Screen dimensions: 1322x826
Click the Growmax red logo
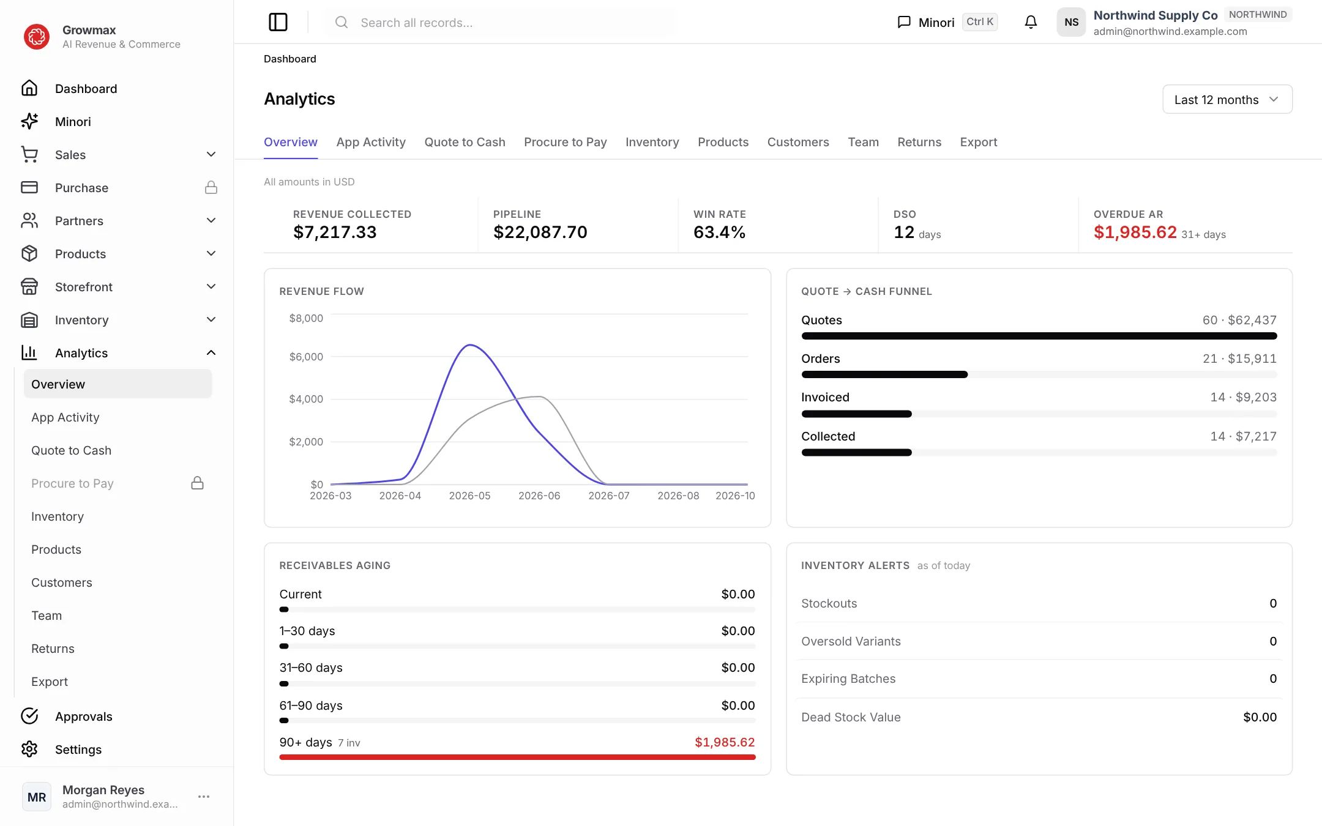pos(37,37)
